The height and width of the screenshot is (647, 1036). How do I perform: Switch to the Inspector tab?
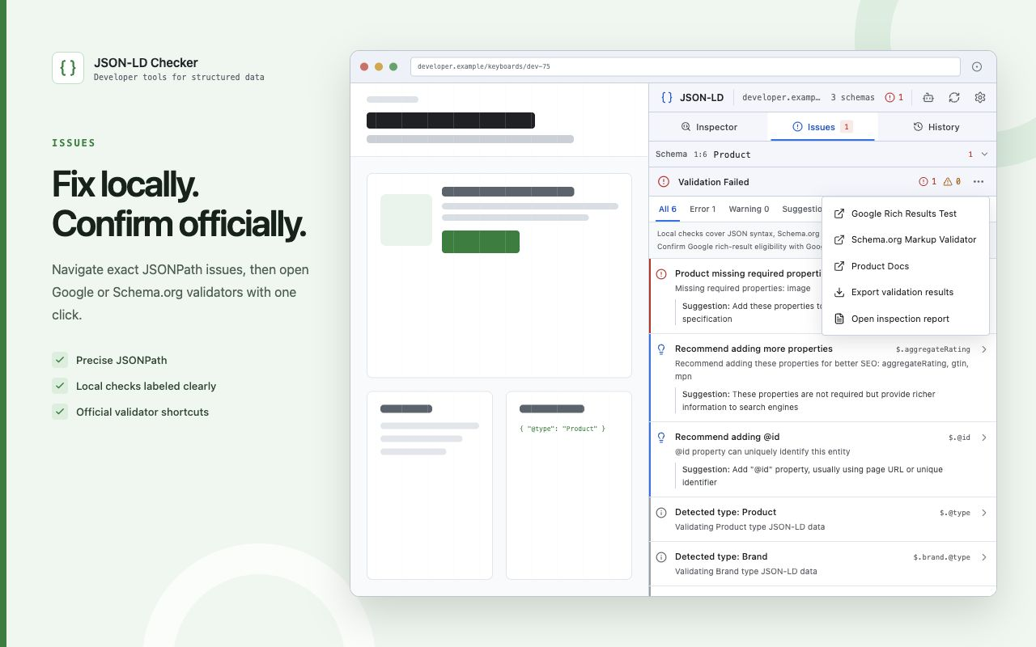click(709, 127)
